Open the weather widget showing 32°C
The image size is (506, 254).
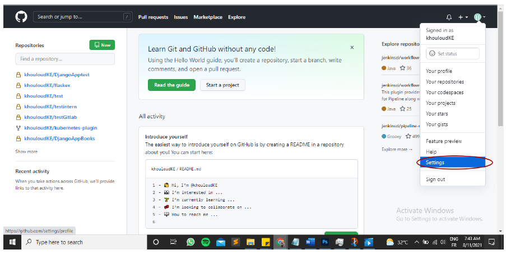pyautogui.click(x=397, y=242)
